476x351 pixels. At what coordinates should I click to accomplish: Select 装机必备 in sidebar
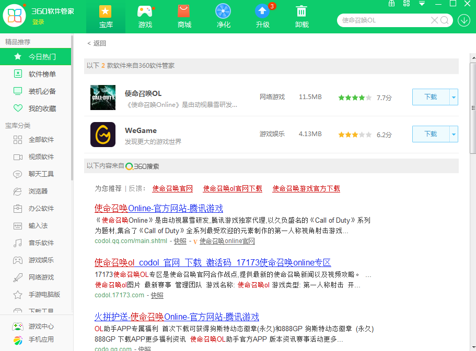click(x=36, y=91)
